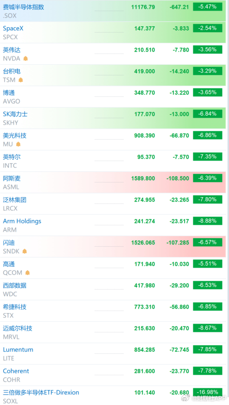Click the -6.84% badge for SK海力士
The height and width of the screenshot is (405, 229).
(208, 114)
